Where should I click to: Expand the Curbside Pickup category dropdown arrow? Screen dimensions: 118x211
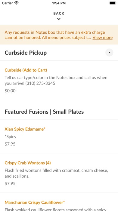(109, 53)
